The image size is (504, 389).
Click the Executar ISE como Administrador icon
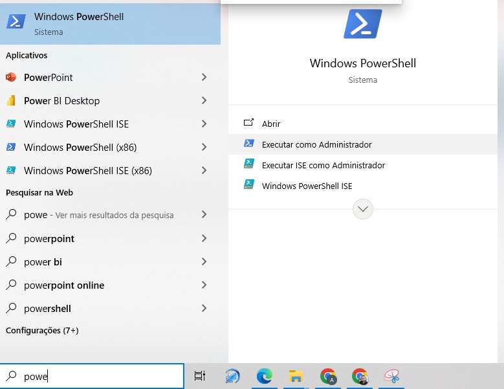249,164
